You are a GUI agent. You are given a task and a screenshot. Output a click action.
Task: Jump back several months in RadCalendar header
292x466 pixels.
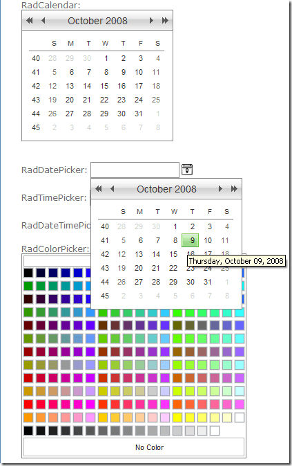[29, 21]
